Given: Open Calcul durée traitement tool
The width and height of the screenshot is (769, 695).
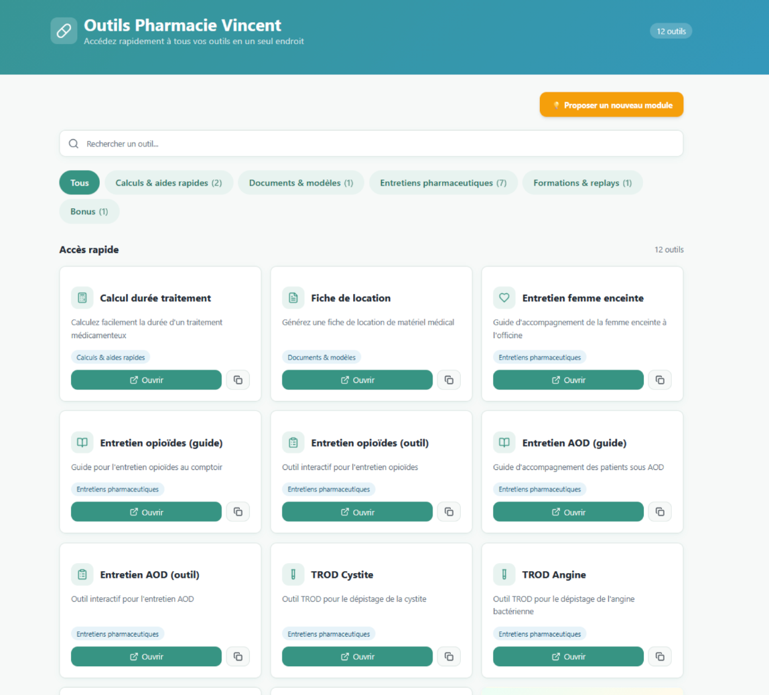Looking at the screenshot, I should (146, 380).
